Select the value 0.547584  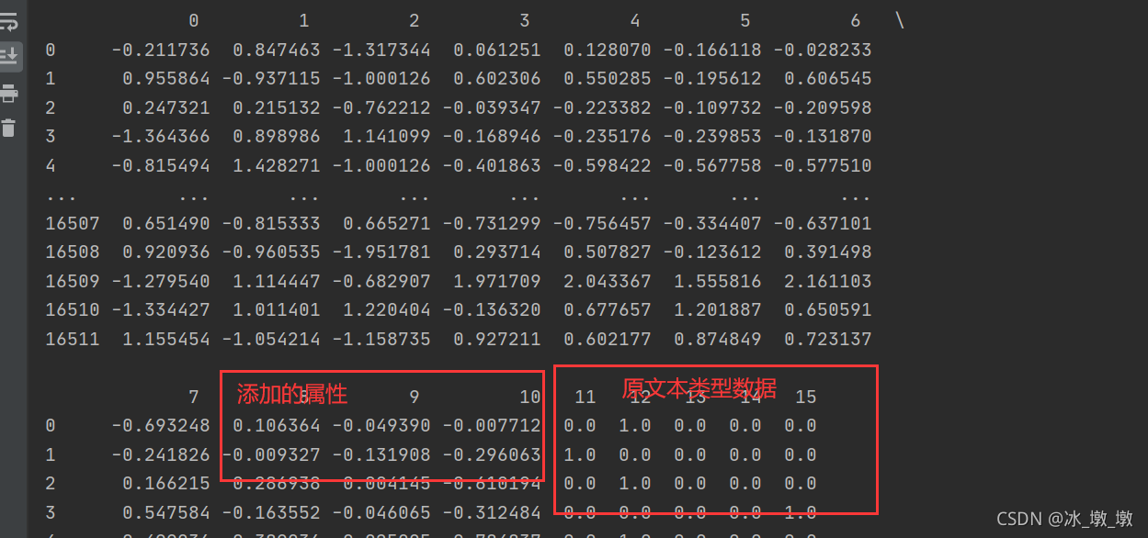166,512
